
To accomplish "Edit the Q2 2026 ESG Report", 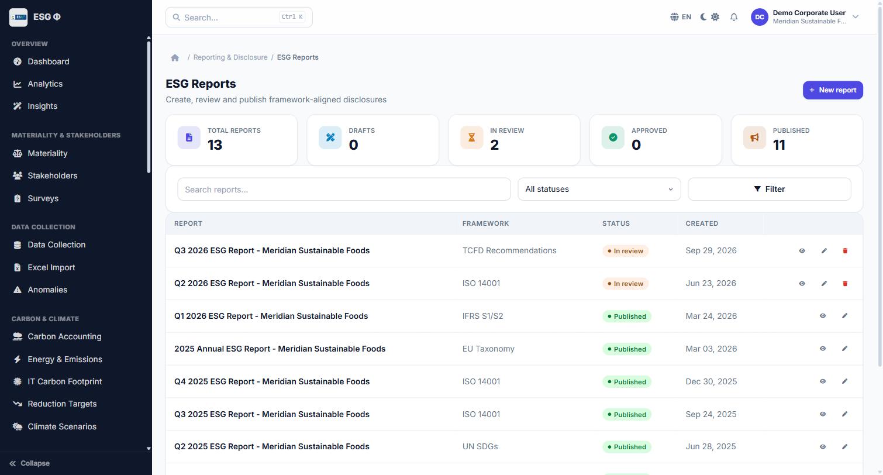I will (x=824, y=283).
